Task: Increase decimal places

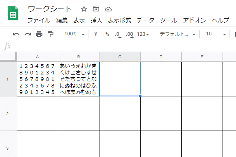Action: (x=130, y=35)
